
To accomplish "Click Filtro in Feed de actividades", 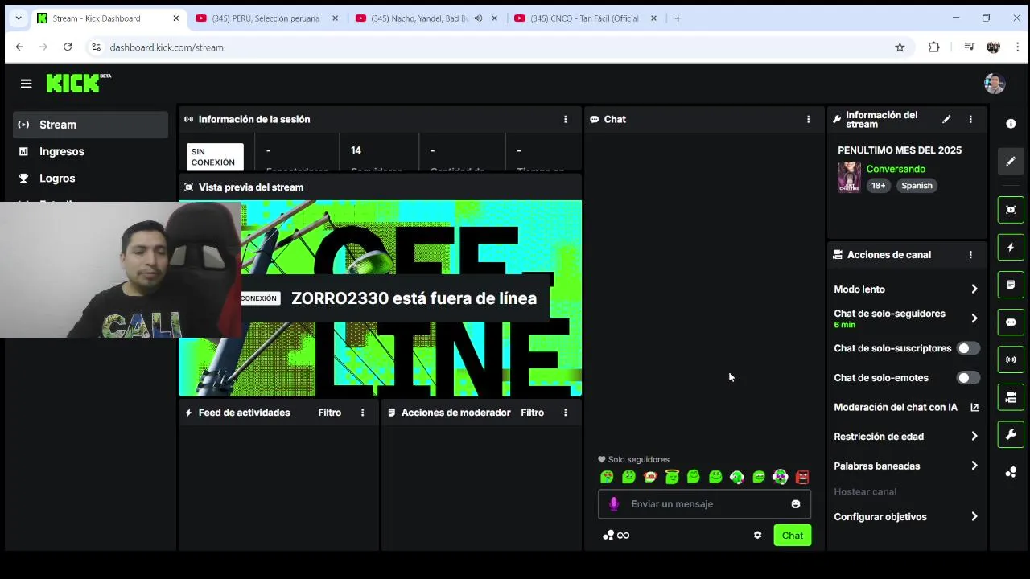I will [x=329, y=413].
